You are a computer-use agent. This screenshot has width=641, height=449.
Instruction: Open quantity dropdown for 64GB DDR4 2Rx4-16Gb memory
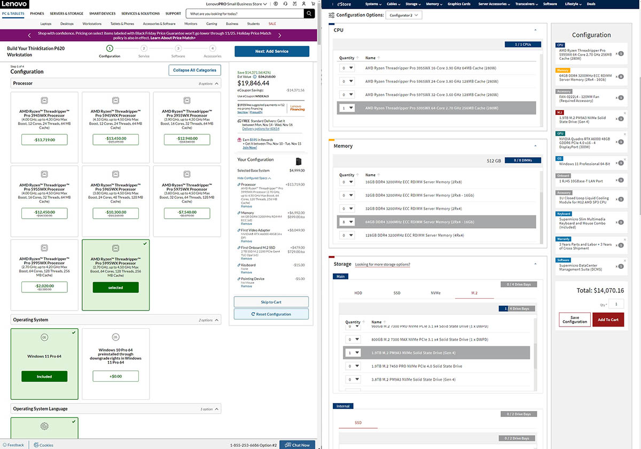tap(347, 222)
